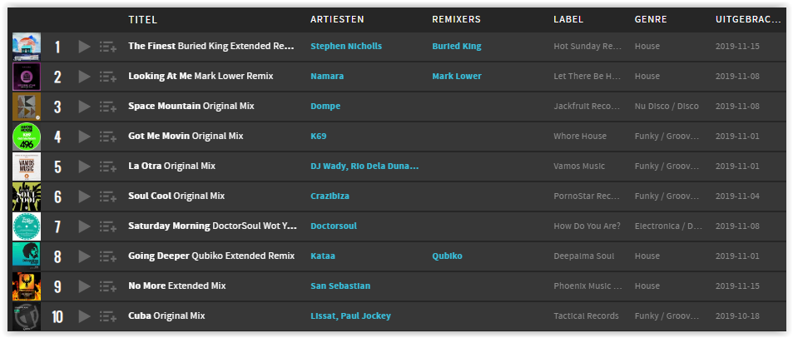Image resolution: width=793 pixels, height=338 pixels.
Task: Select the Nu Disco / Disco genre
Action: click(x=667, y=107)
